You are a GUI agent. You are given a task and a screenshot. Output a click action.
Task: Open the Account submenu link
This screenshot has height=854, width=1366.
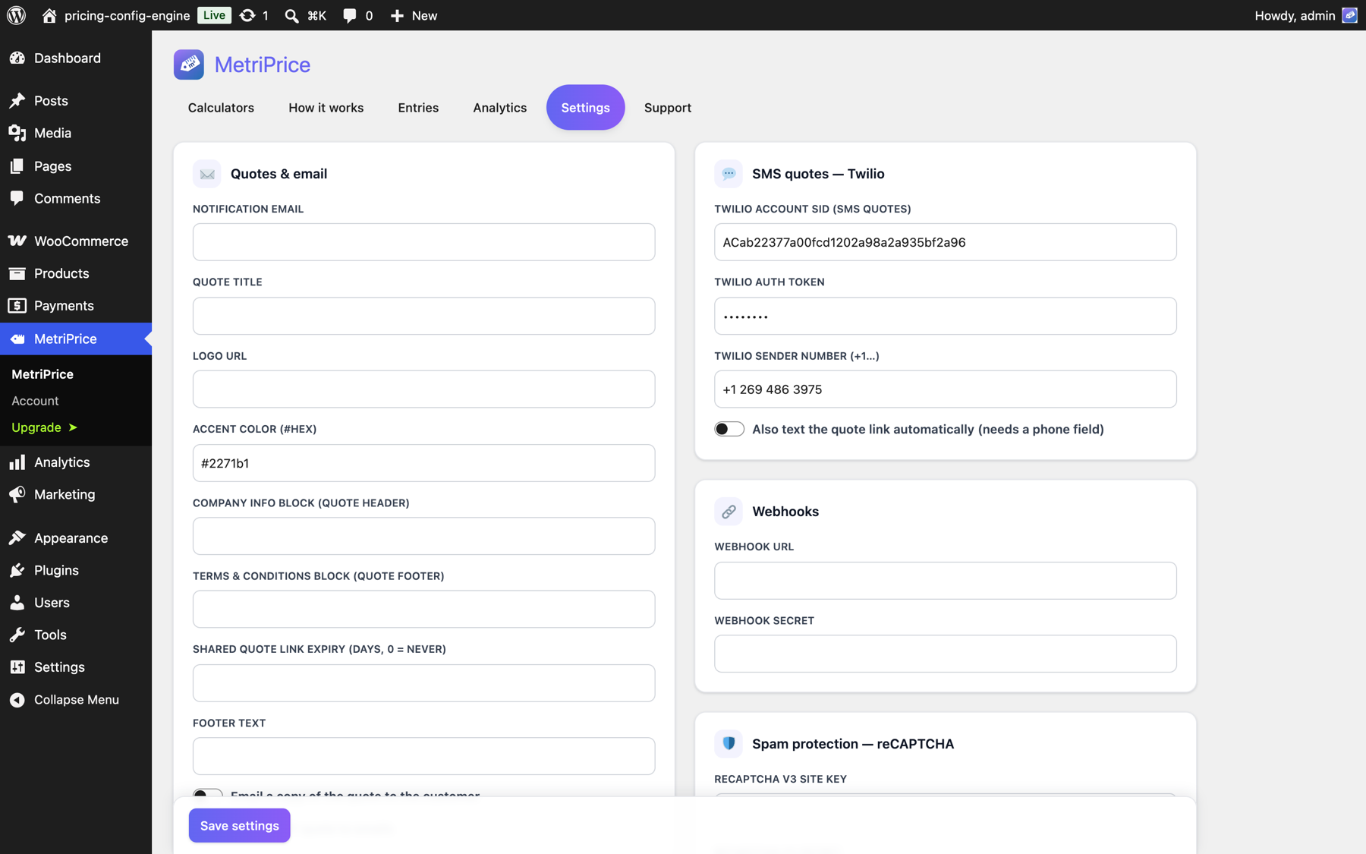35,401
